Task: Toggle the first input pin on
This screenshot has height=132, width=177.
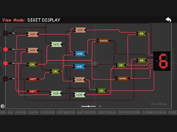Action: click(x=5, y=33)
